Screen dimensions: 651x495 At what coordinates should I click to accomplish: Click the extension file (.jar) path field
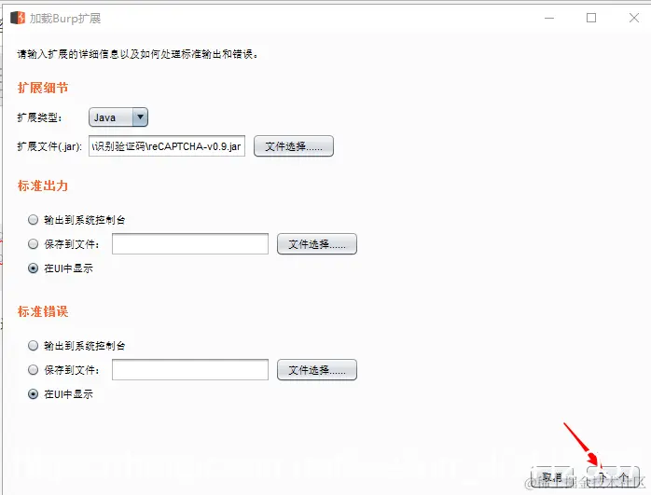[x=167, y=146]
